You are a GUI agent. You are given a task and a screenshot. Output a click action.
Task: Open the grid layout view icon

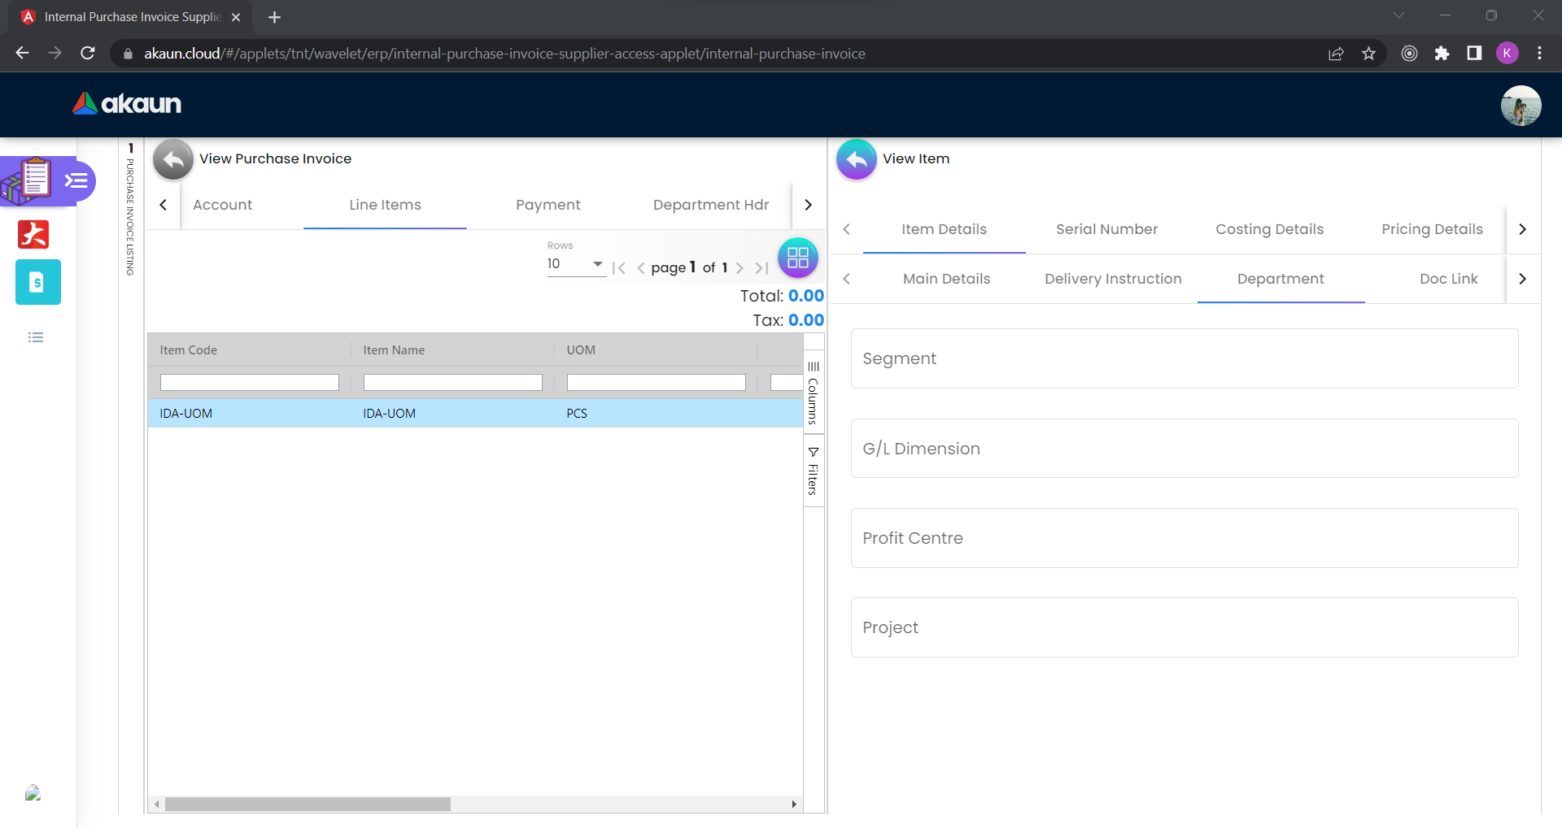(797, 258)
